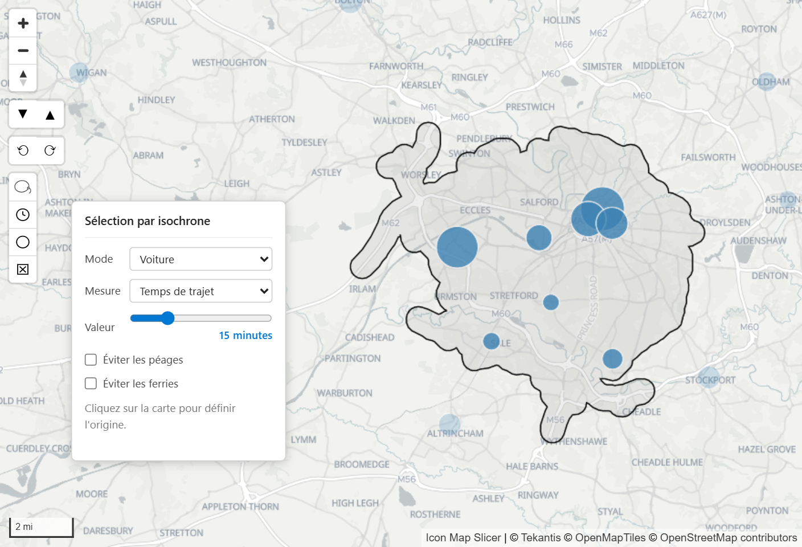Screen dimensions: 802x547
Task: Open the Mesure dropdown set to Temps de trajet
Action: [x=201, y=291]
